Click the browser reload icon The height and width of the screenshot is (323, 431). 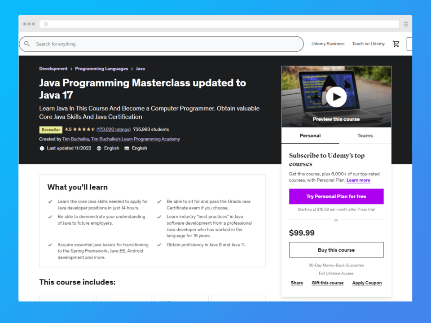[x=46, y=24]
